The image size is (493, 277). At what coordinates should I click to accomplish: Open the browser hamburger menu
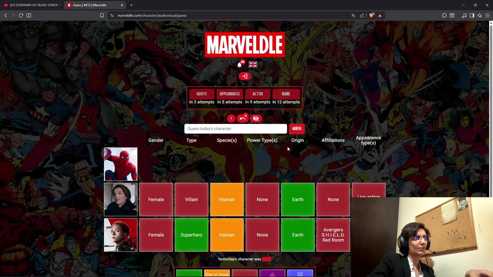(x=487, y=15)
